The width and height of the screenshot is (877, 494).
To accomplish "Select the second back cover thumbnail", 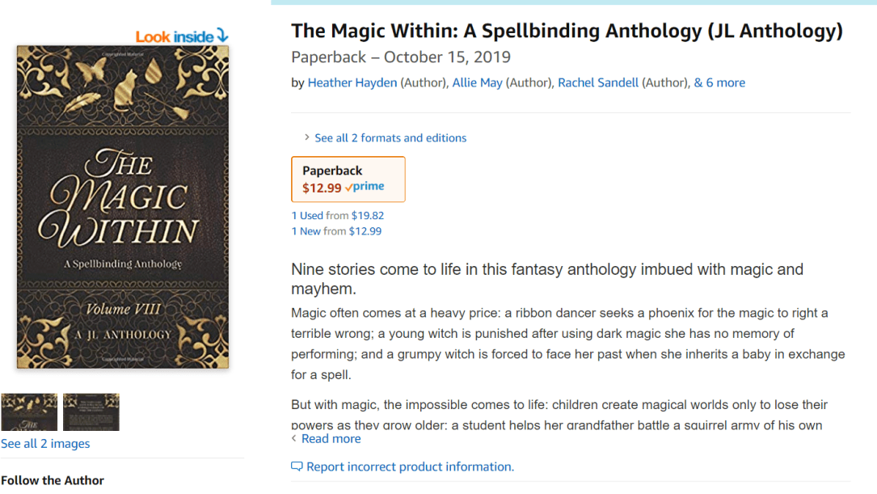I will click(x=91, y=412).
